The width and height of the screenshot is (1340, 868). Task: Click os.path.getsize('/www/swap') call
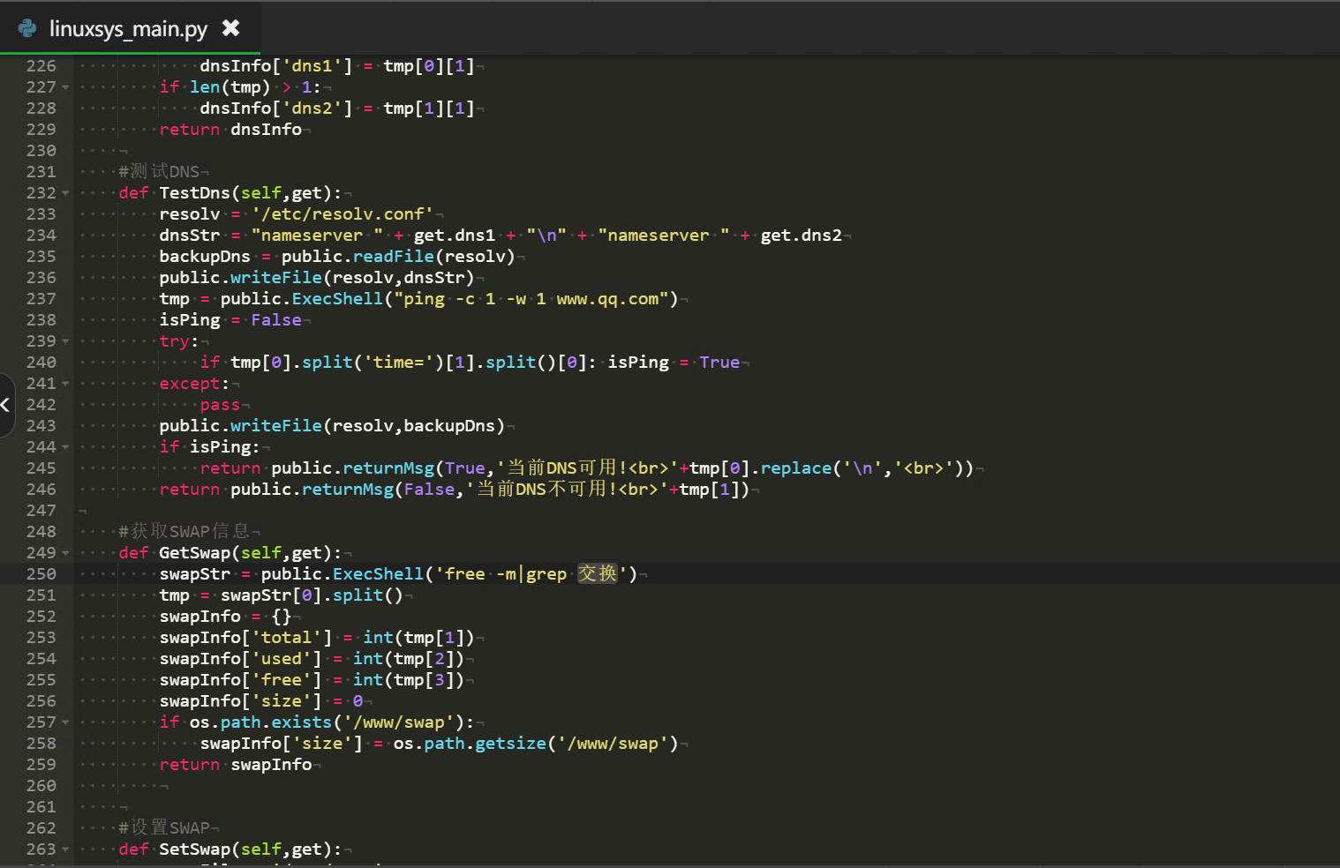pyautogui.click(x=536, y=744)
